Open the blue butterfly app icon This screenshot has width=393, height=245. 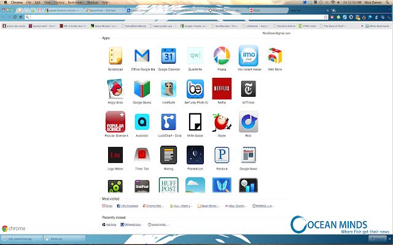(x=222, y=185)
